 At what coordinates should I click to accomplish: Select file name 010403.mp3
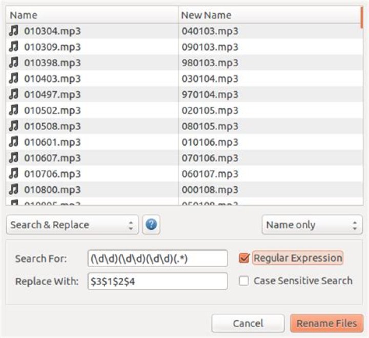pyautogui.click(x=52, y=78)
